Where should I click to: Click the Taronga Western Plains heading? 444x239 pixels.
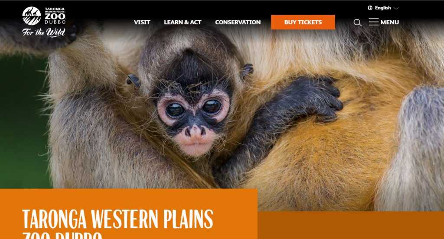pyautogui.click(x=118, y=219)
